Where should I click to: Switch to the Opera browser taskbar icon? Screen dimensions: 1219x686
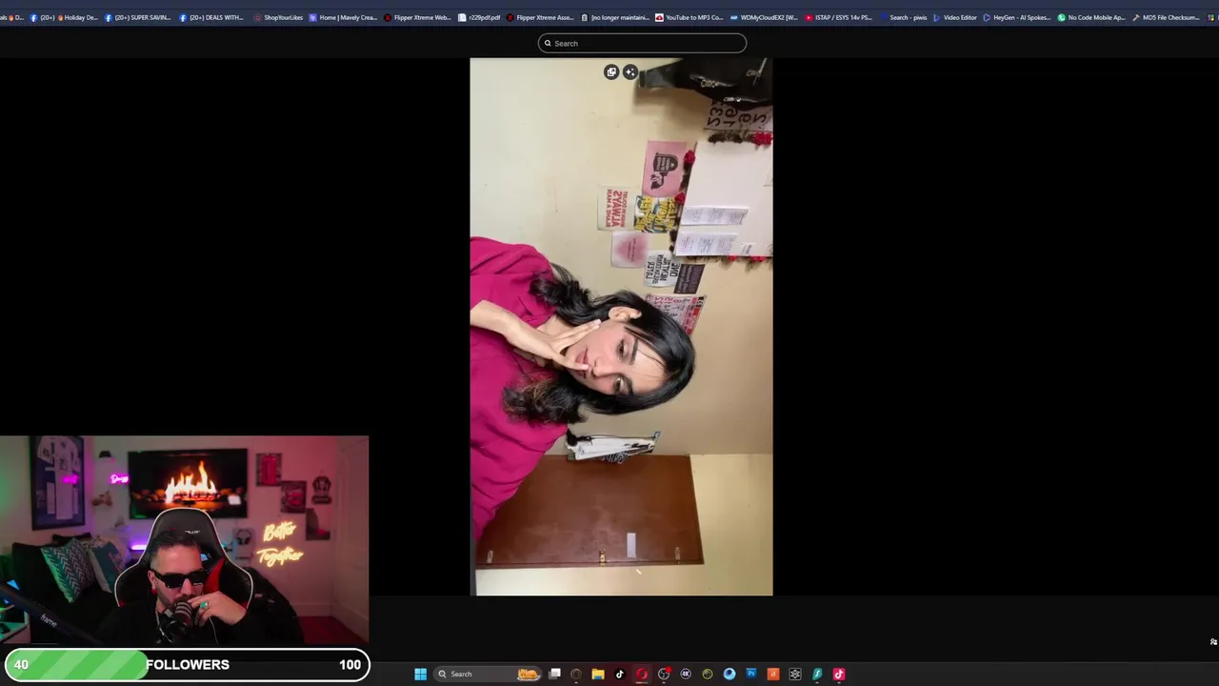tap(642, 674)
